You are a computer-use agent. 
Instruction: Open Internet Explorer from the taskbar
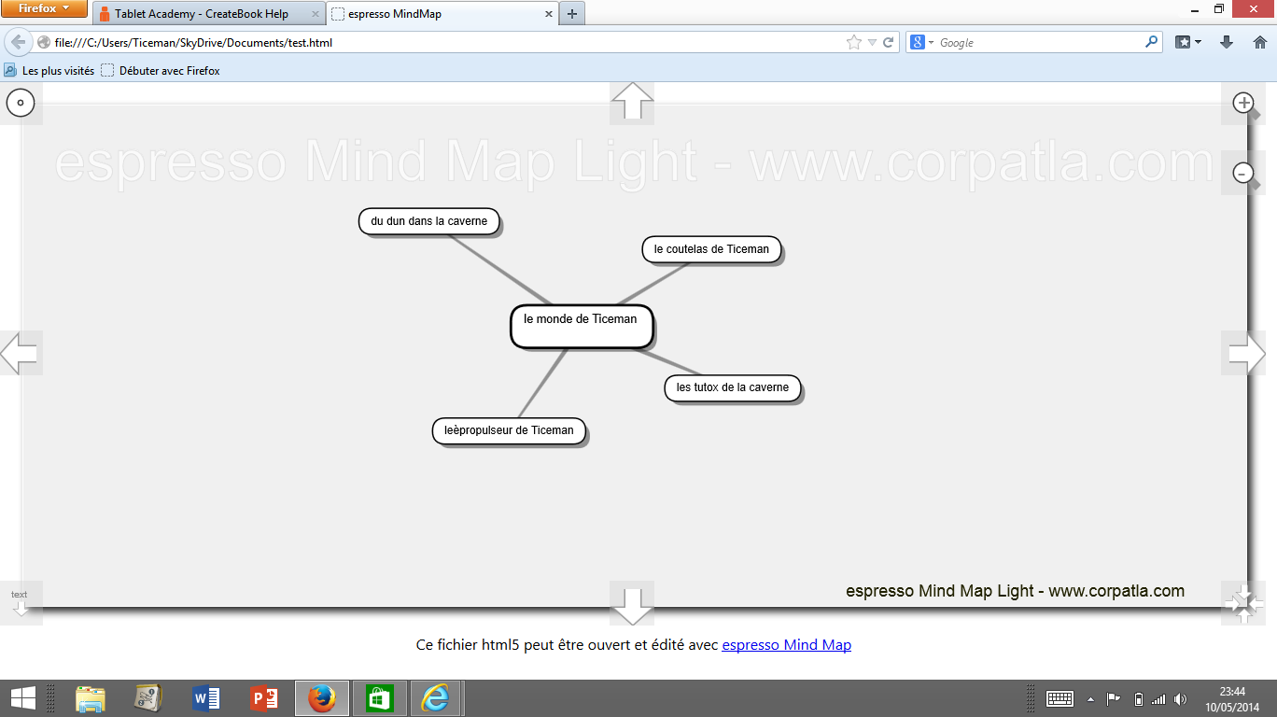[x=434, y=697]
